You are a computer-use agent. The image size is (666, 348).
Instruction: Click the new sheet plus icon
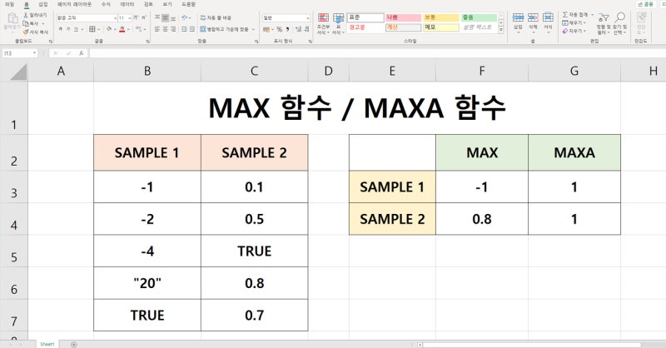[73, 344]
